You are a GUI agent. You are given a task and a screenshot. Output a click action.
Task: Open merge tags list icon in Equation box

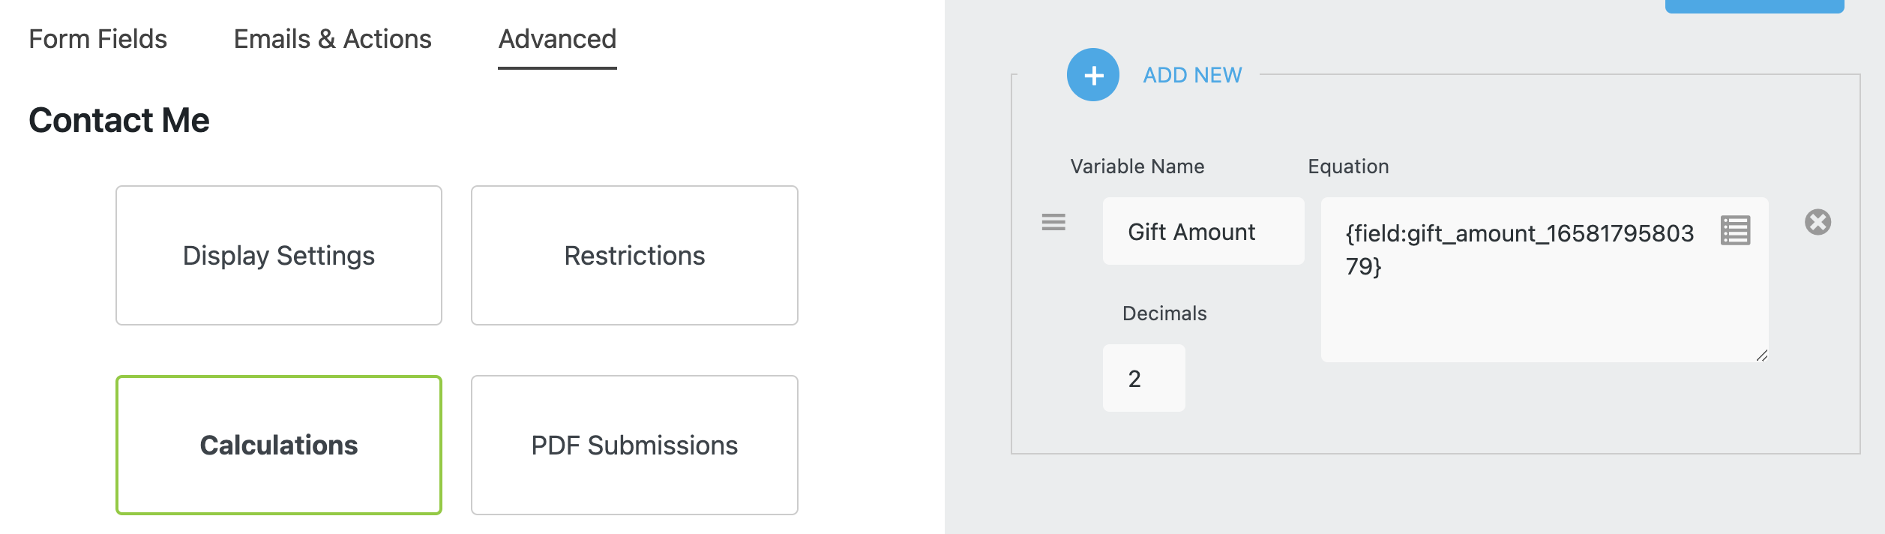(1735, 230)
